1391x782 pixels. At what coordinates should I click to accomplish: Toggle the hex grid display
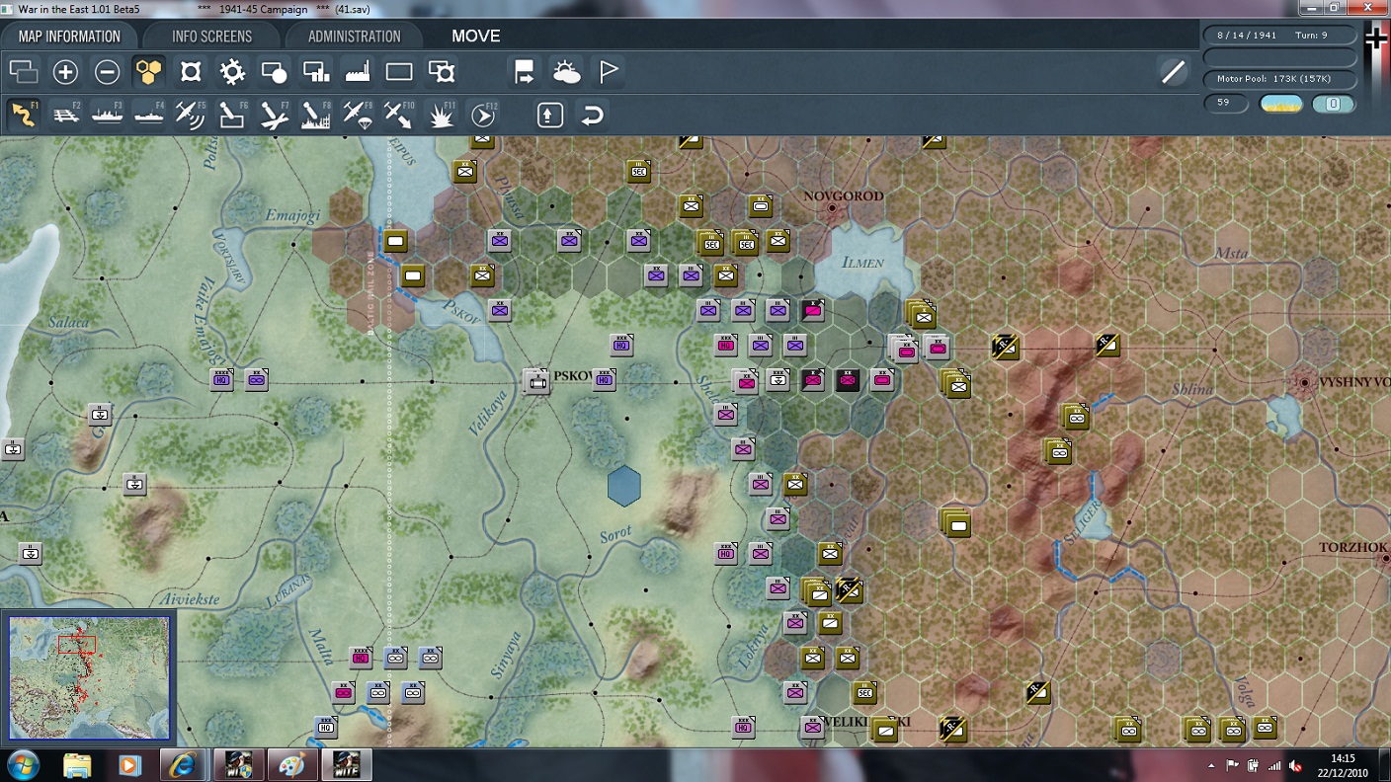(x=148, y=72)
